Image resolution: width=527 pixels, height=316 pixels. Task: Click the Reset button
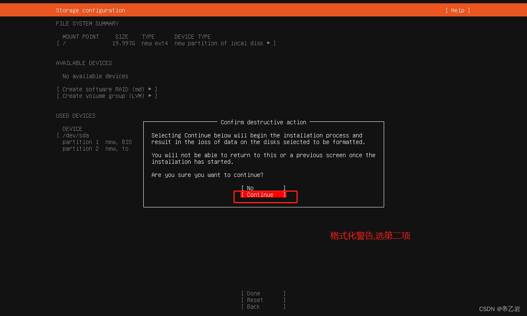(x=263, y=300)
